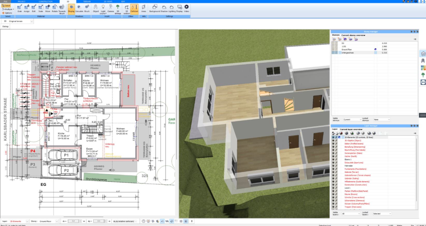Viewport: 426px width, 226px height.
Task: Expand the Multiple selection dropdown
Action: [x=8, y=9]
